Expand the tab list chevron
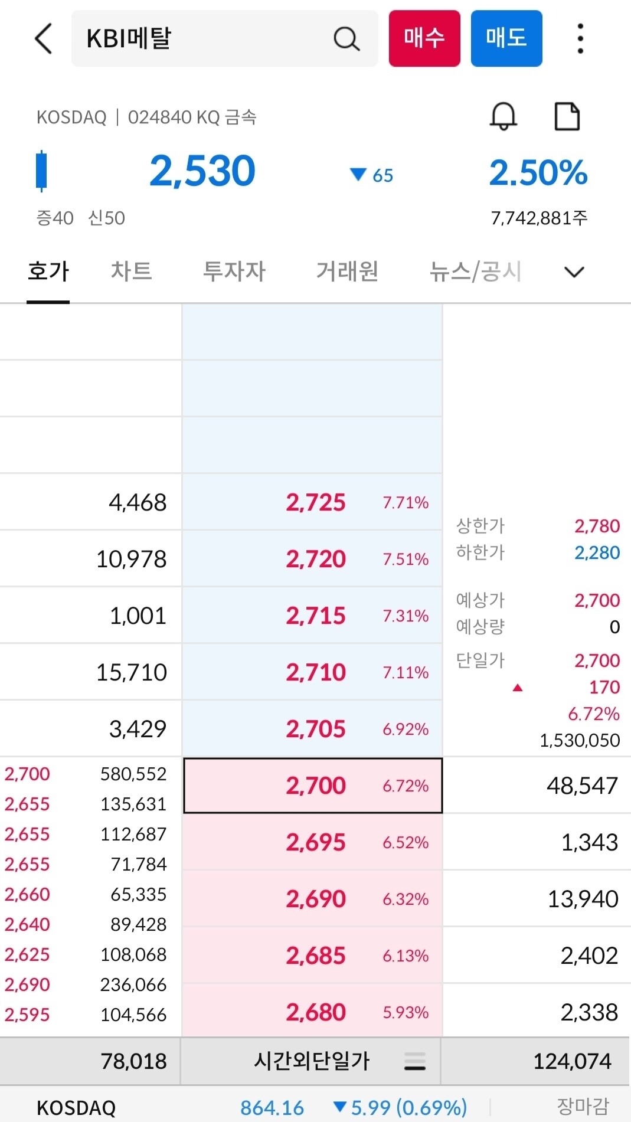Screen dimensions: 631x1122 tap(572, 271)
